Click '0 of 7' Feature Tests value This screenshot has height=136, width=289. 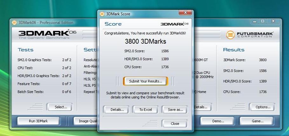point(66,84)
